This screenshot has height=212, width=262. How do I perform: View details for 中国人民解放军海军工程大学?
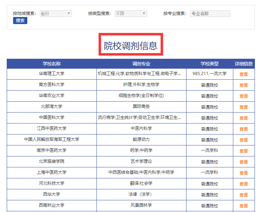244,140
